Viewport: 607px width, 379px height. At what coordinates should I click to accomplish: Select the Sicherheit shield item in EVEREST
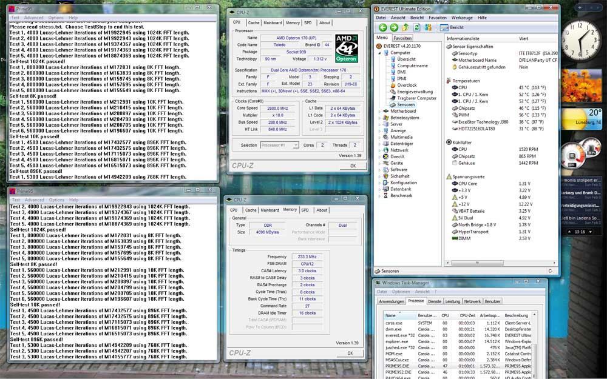(x=395, y=176)
